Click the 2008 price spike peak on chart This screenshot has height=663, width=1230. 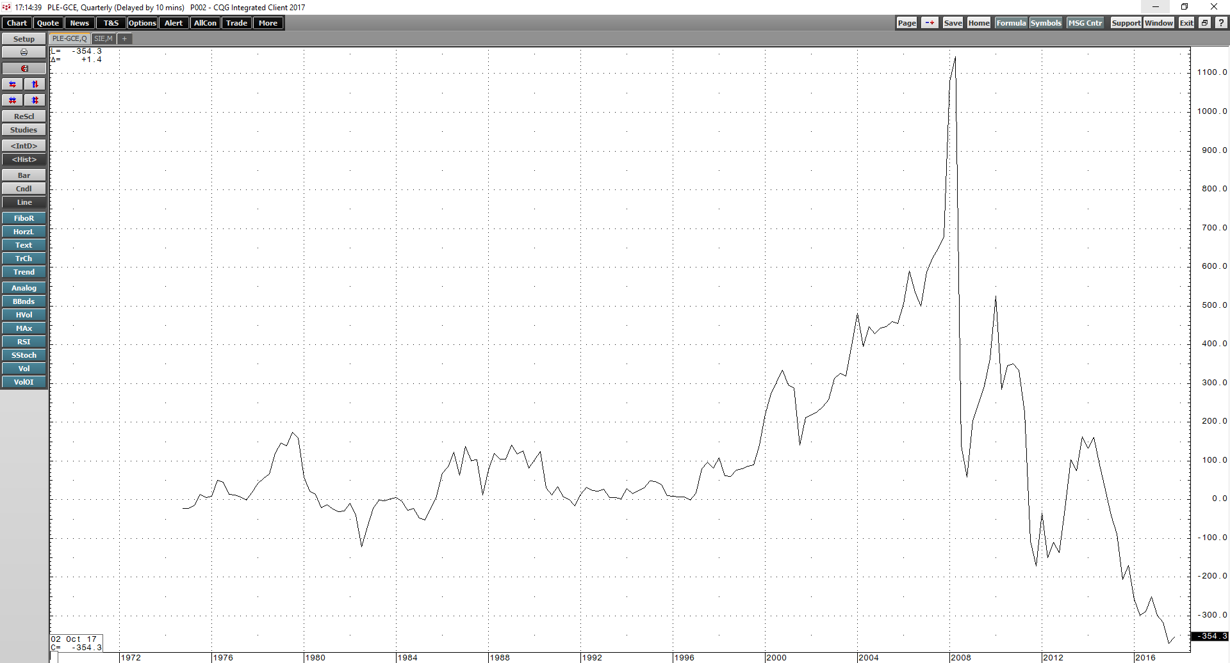tap(955, 58)
